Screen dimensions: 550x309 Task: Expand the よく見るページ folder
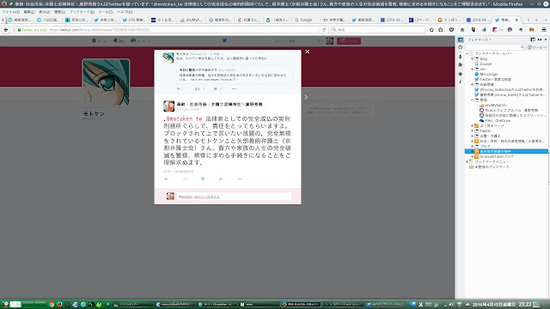point(472,125)
